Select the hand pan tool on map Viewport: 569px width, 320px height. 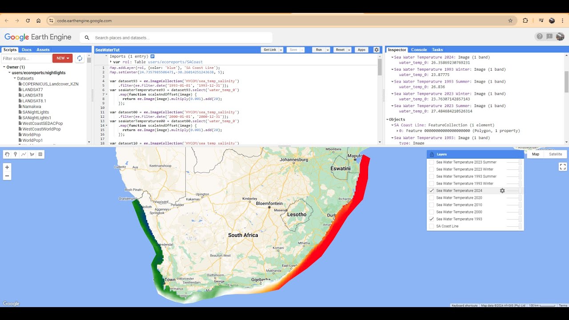click(7, 155)
